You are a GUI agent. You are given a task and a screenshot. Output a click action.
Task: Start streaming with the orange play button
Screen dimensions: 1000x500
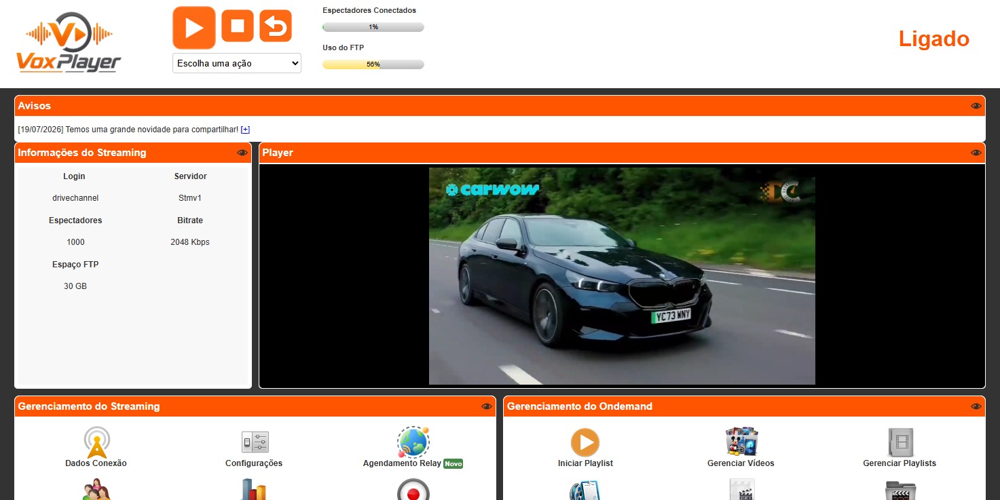click(x=194, y=27)
